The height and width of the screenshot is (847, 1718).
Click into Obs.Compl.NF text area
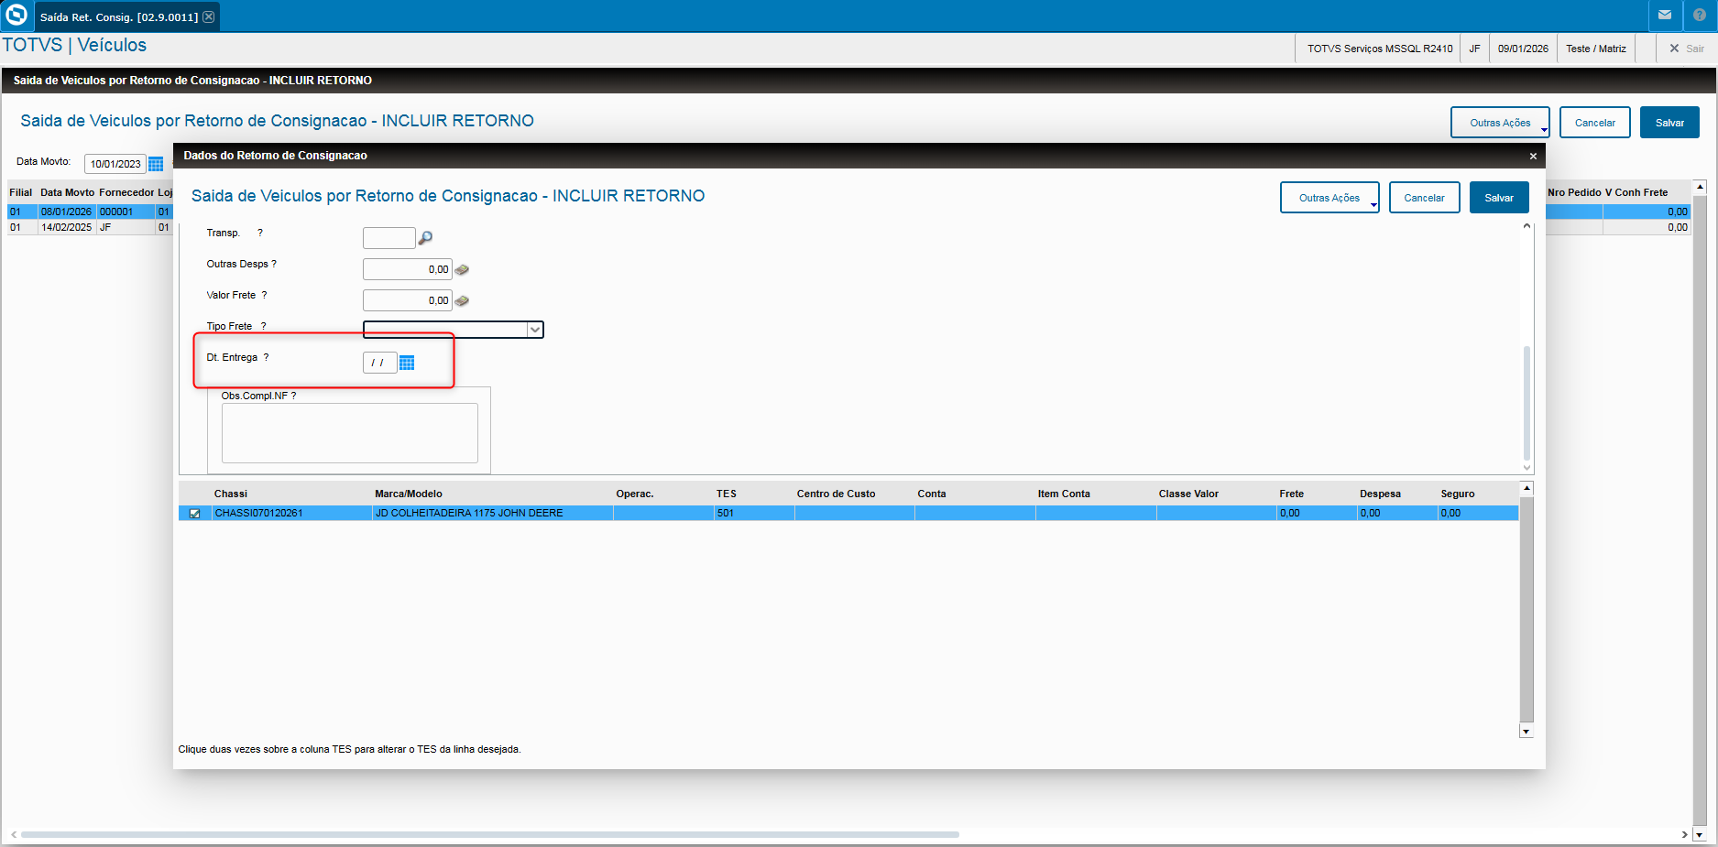[349, 433]
